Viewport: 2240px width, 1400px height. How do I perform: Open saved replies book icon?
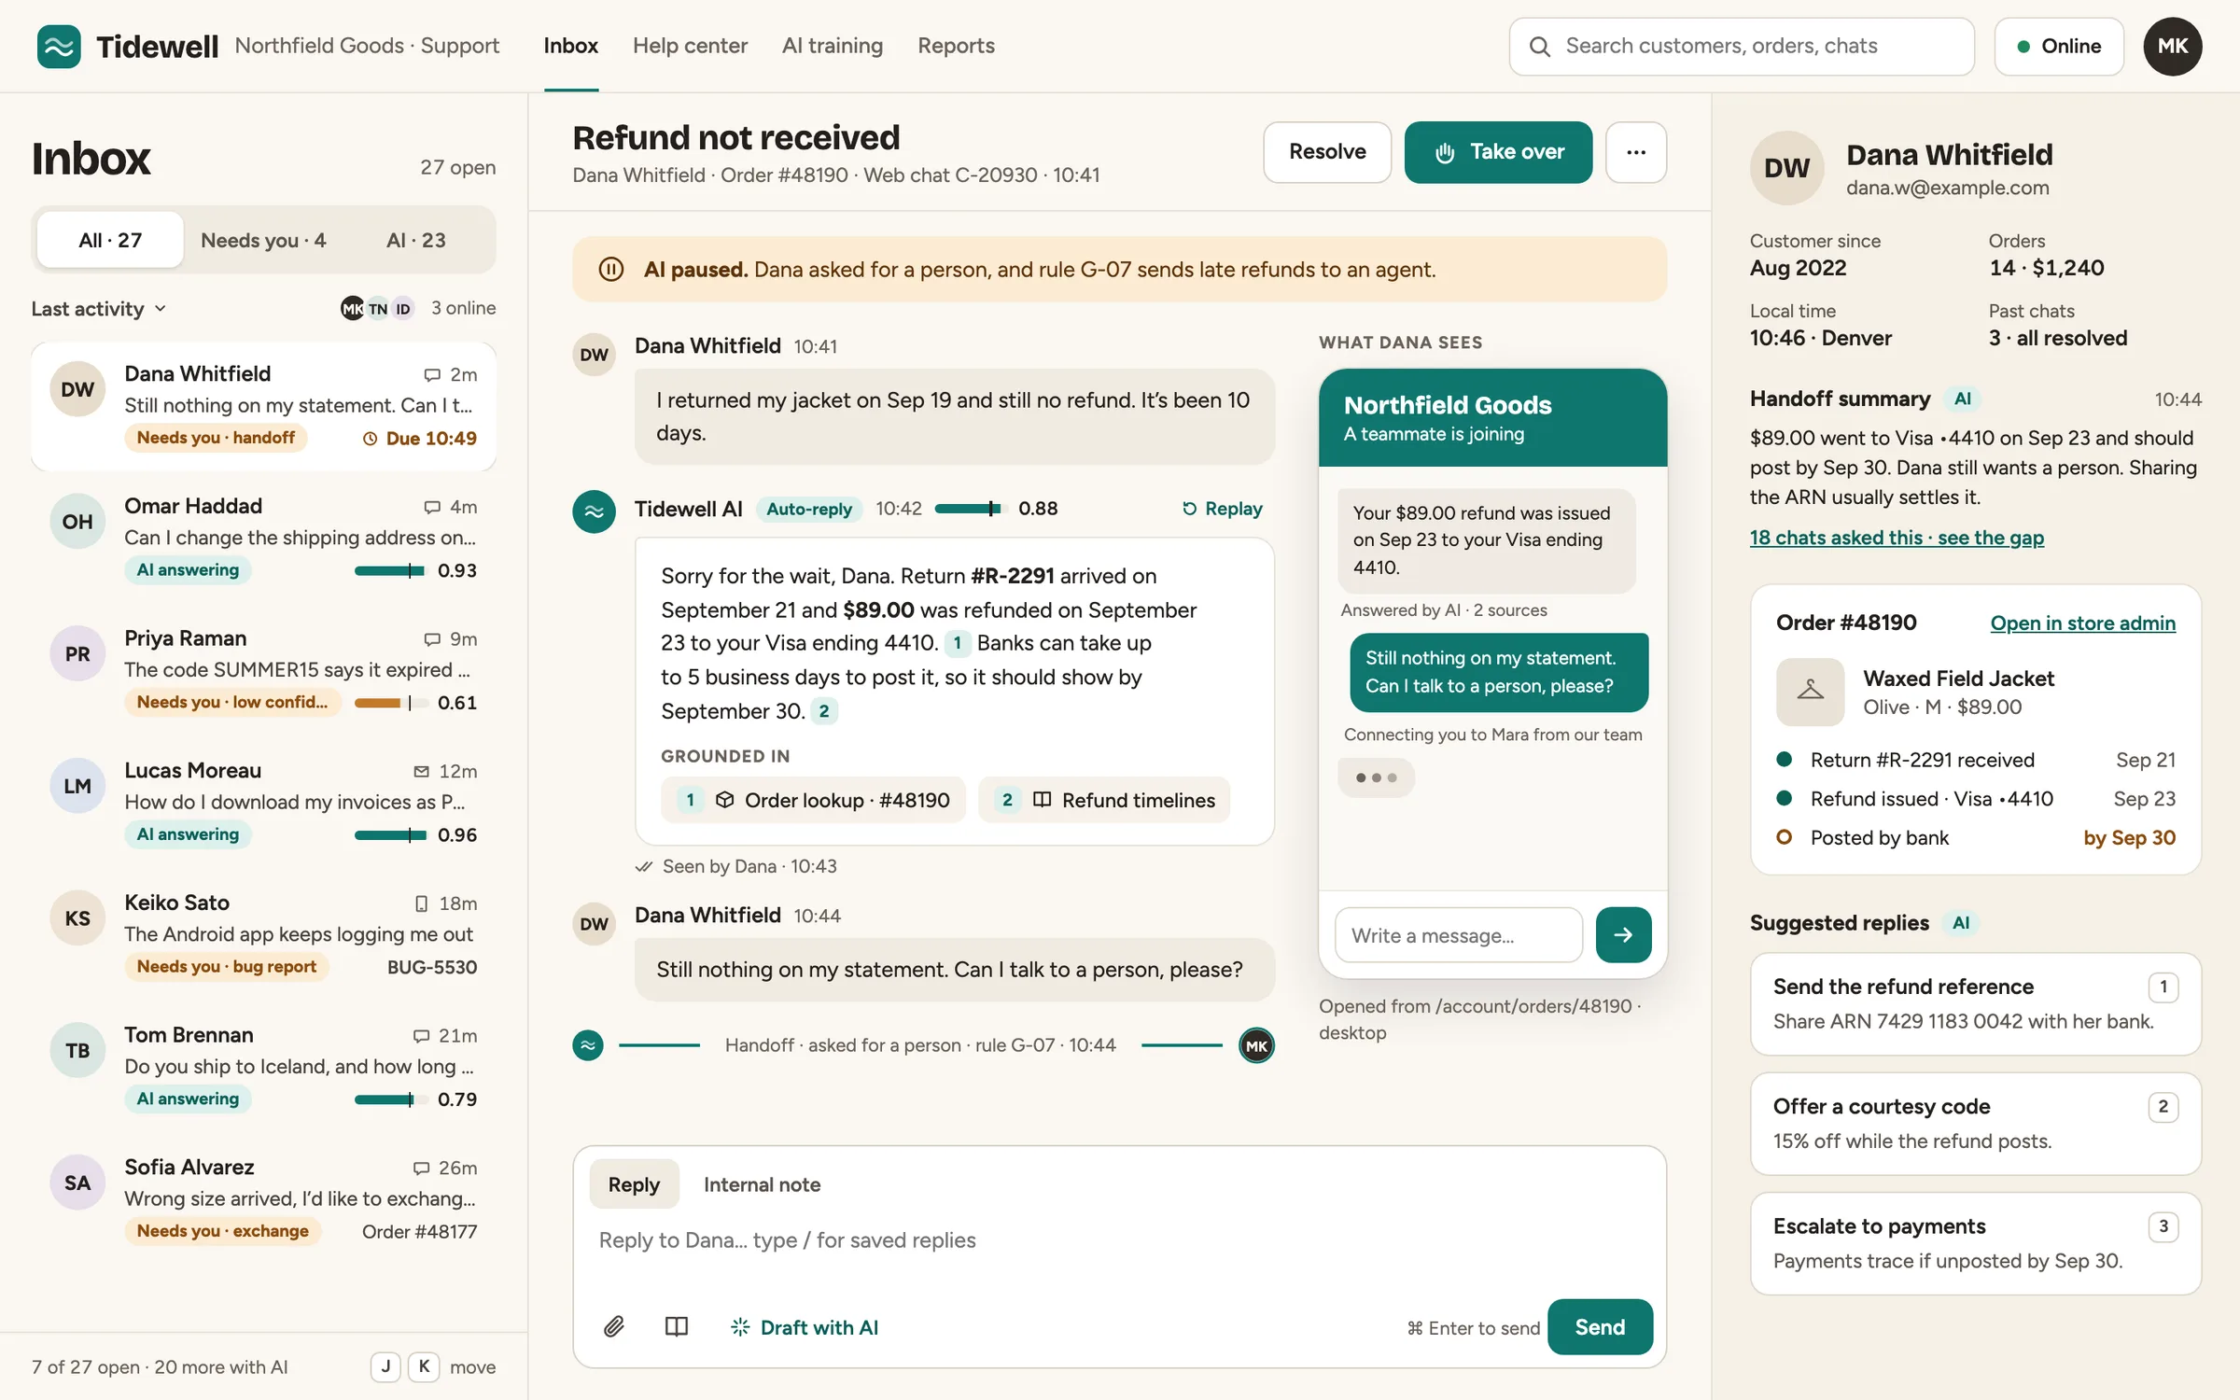(x=677, y=1326)
